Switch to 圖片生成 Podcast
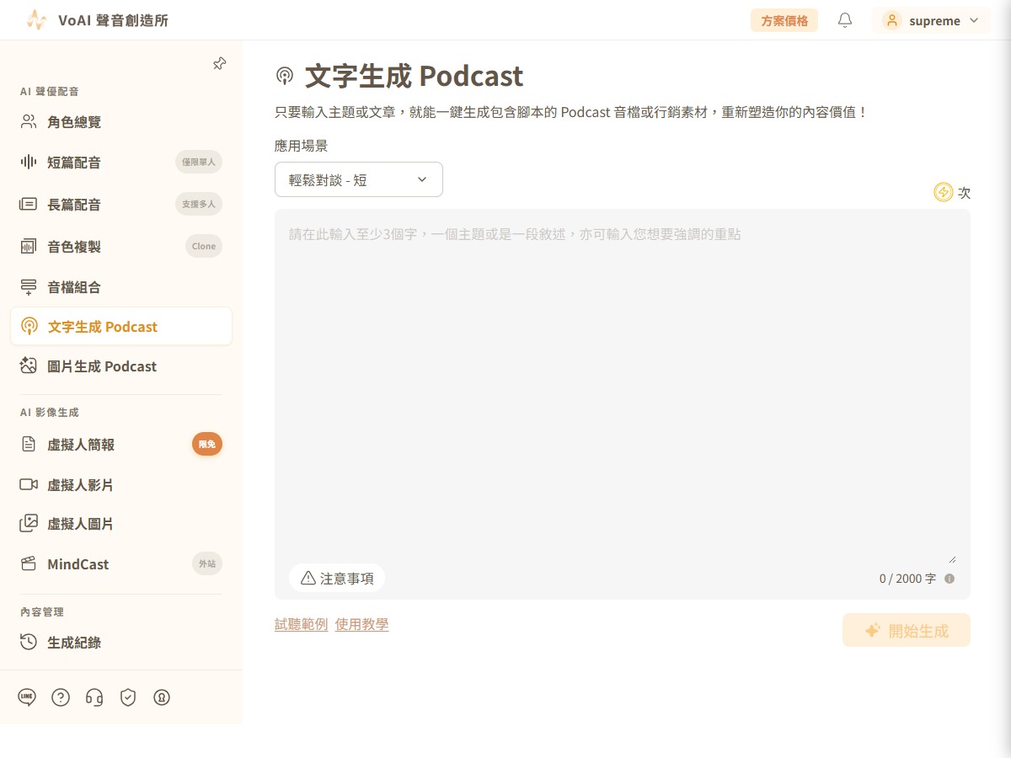The width and height of the screenshot is (1011, 758). pyautogui.click(x=121, y=366)
